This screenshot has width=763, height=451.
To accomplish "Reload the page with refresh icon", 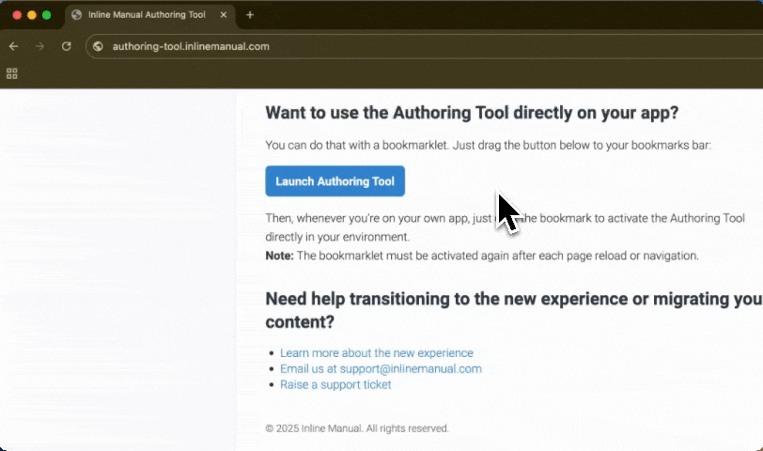I will [66, 46].
